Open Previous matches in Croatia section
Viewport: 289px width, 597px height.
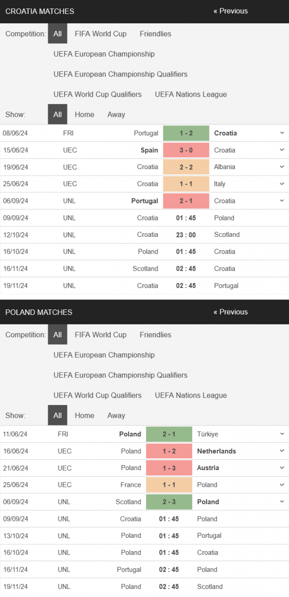230,11
